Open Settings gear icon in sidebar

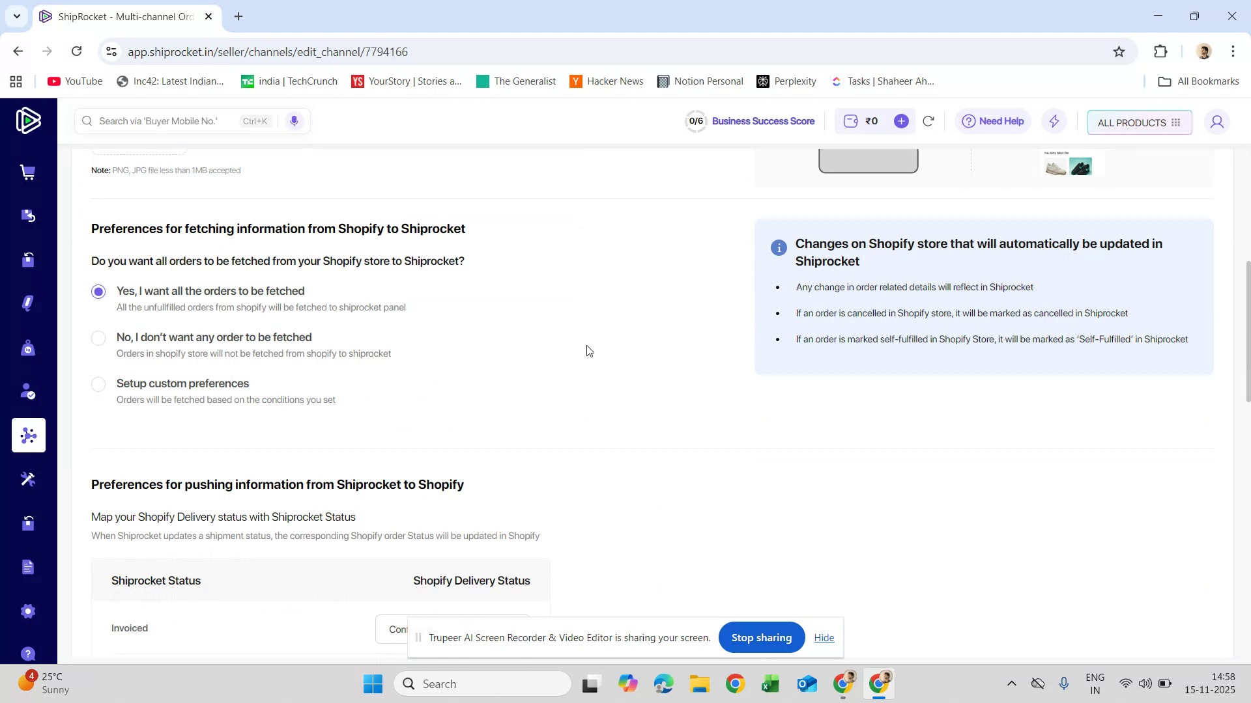[x=28, y=611]
